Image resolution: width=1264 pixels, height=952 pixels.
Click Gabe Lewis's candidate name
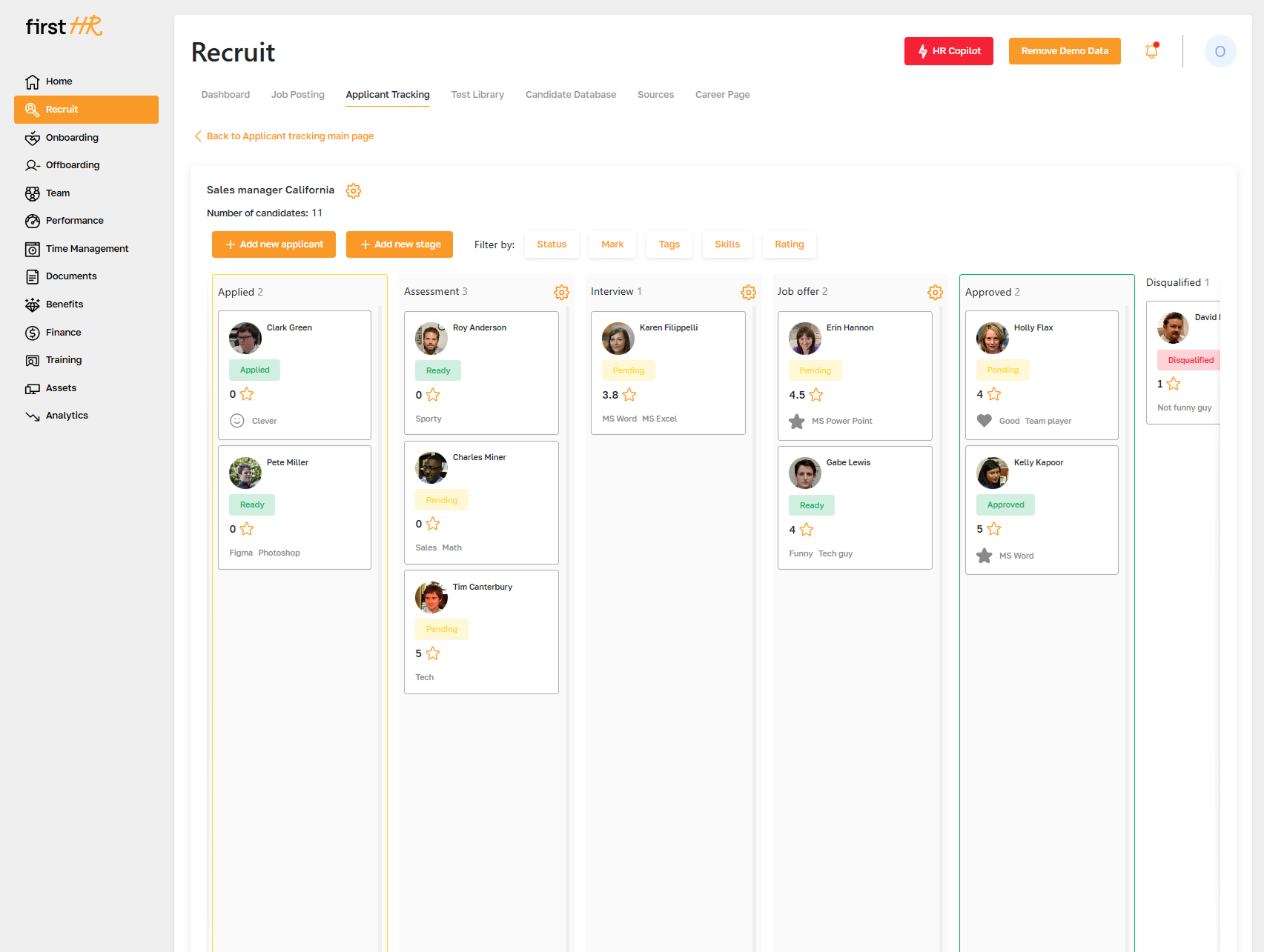pyautogui.click(x=849, y=462)
